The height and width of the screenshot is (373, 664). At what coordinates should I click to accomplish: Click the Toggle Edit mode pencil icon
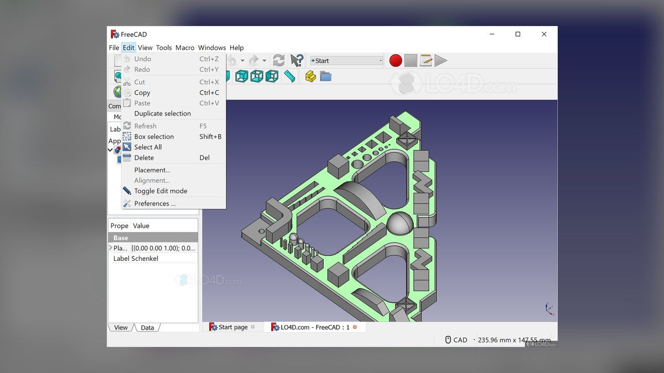[x=127, y=191]
